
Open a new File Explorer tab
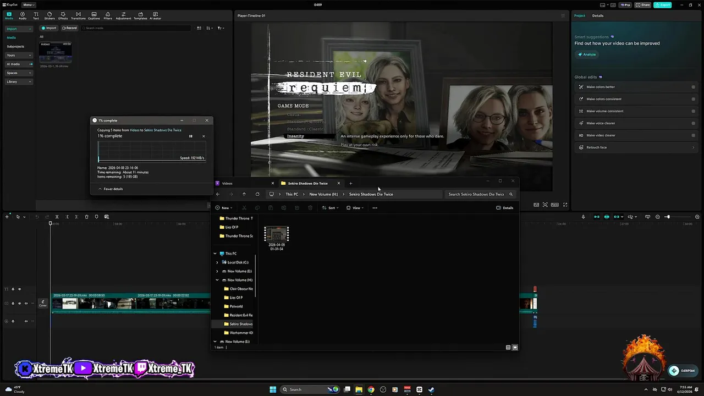point(350,183)
